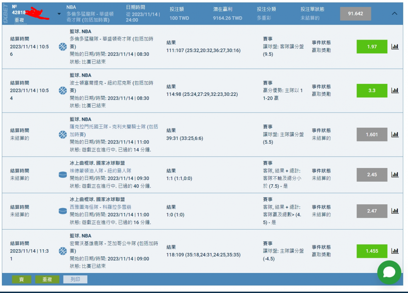Screen dimensions: 408x293
Task: Click bet type 多重彩 in header
Action: coord(264,18)
